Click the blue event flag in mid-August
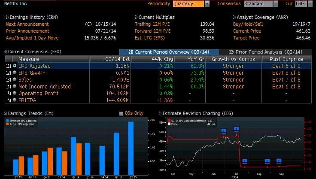316x179 pixels. click(267, 161)
